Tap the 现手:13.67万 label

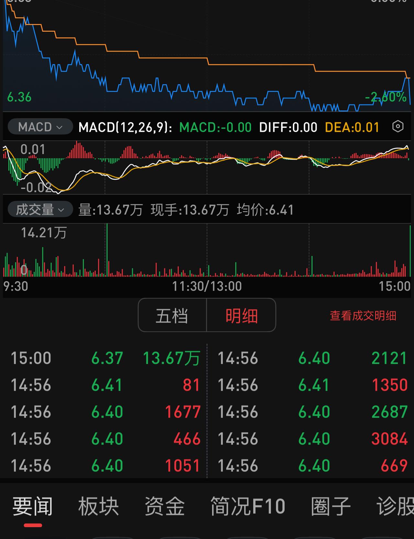(190, 210)
